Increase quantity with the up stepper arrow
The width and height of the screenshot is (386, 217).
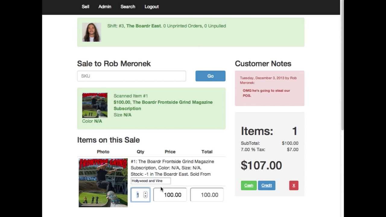[145, 193]
